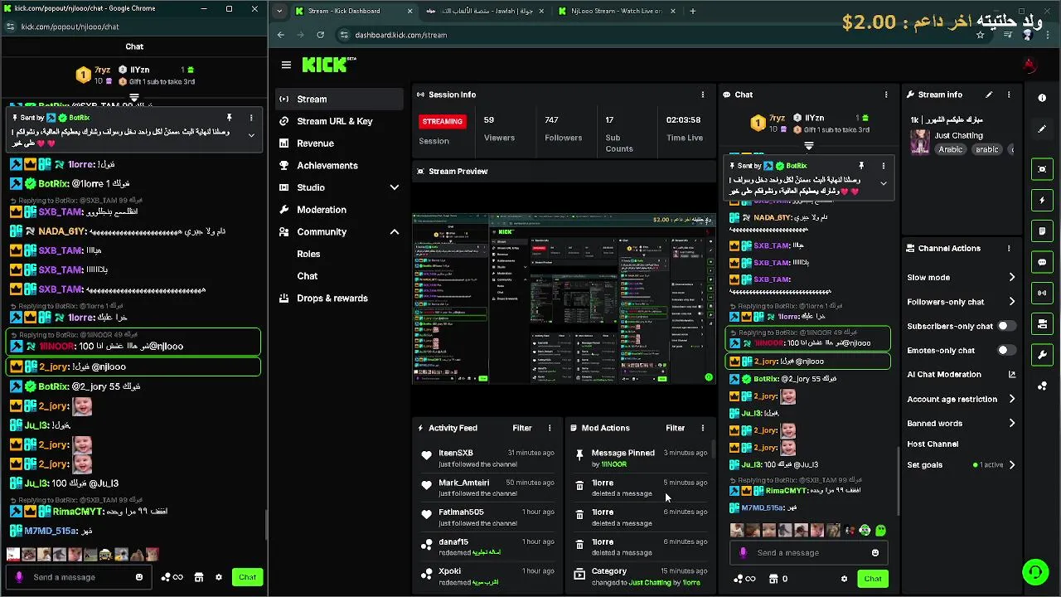Toggle wrench widget in right sidebar
Image resolution: width=1061 pixels, height=597 pixels.
point(1042,355)
